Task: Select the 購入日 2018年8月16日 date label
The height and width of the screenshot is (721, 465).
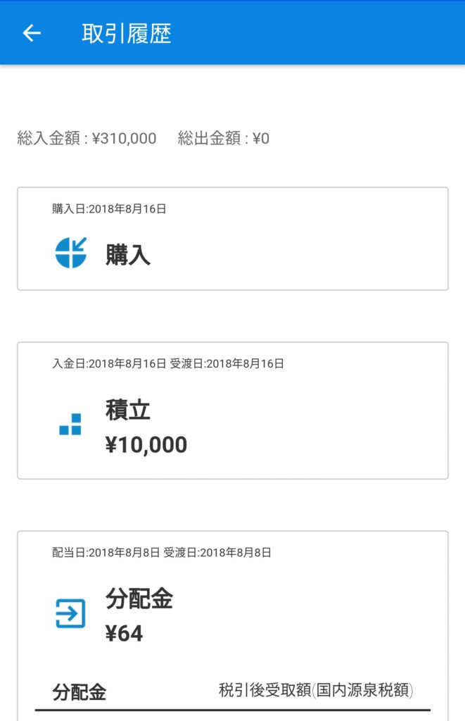Action: point(109,208)
